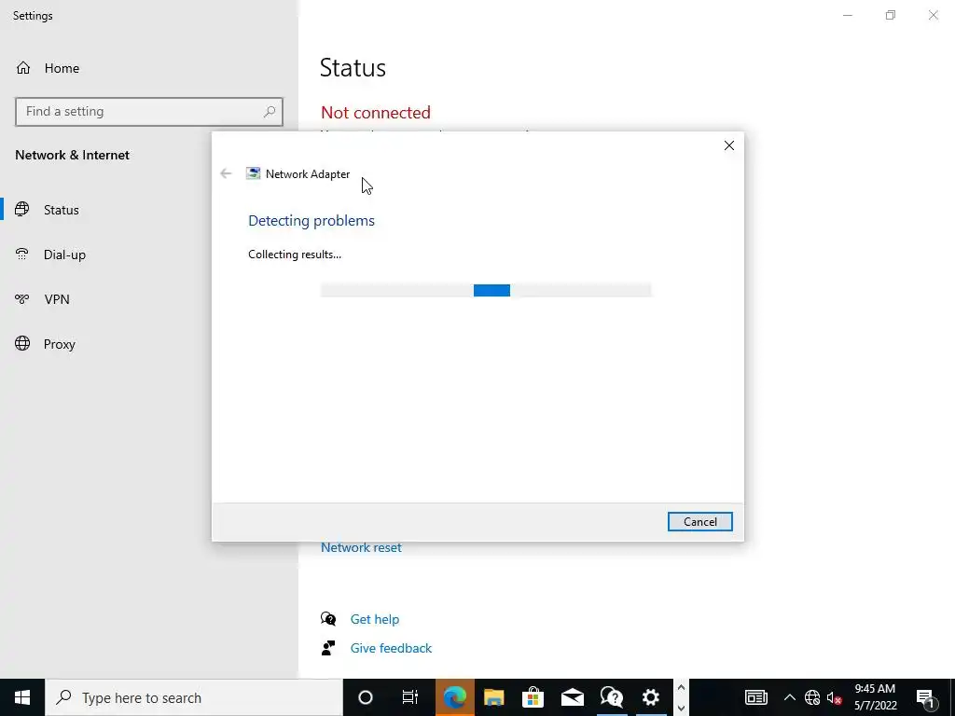Open the Network reset link
The image size is (955, 716).
pyautogui.click(x=361, y=547)
